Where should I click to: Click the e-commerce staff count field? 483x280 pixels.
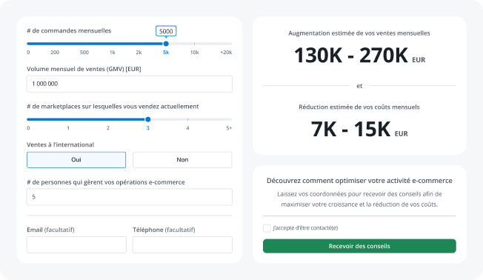[x=130, y=197]
